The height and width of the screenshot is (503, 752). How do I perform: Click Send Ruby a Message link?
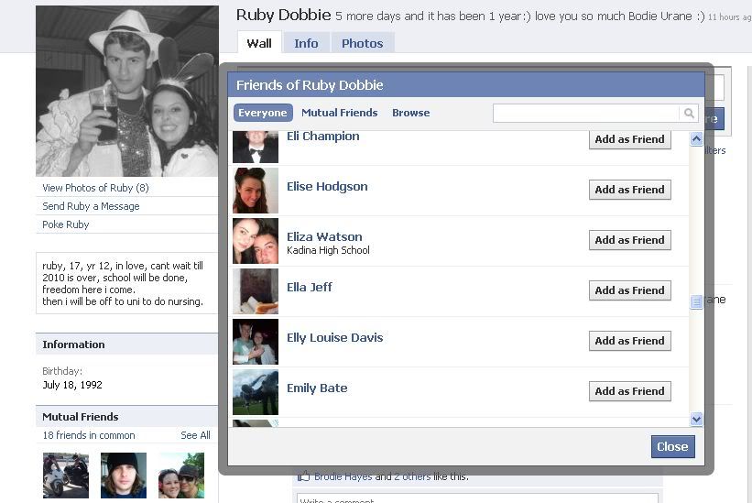[x=91, y=206]
